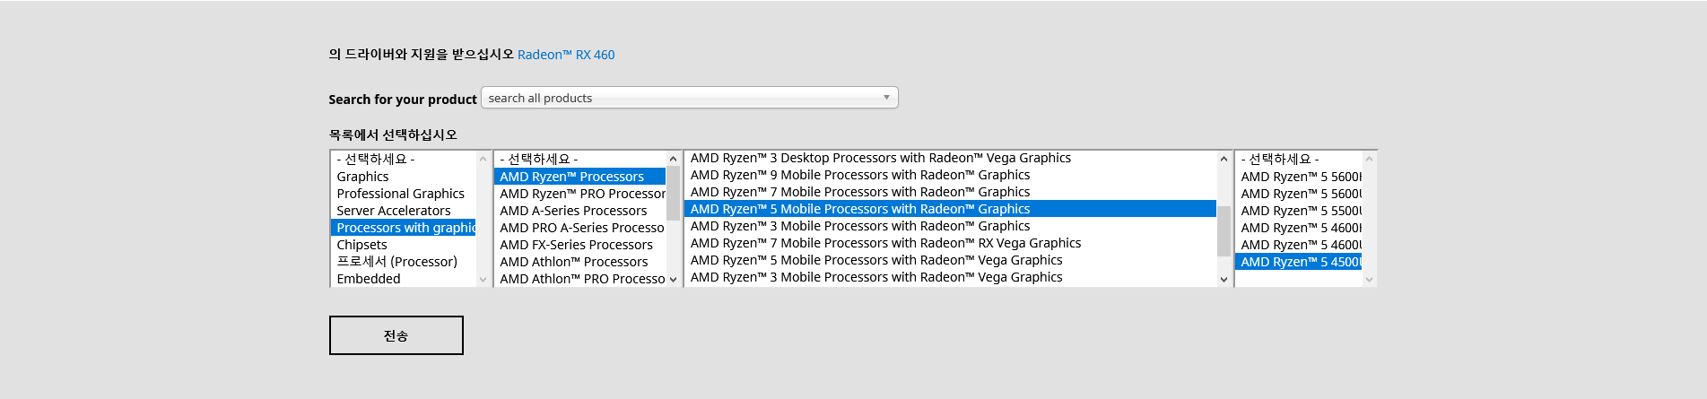
Task: Select AMD PRO A-Series Processors family
Action: [x=579, y=228]
